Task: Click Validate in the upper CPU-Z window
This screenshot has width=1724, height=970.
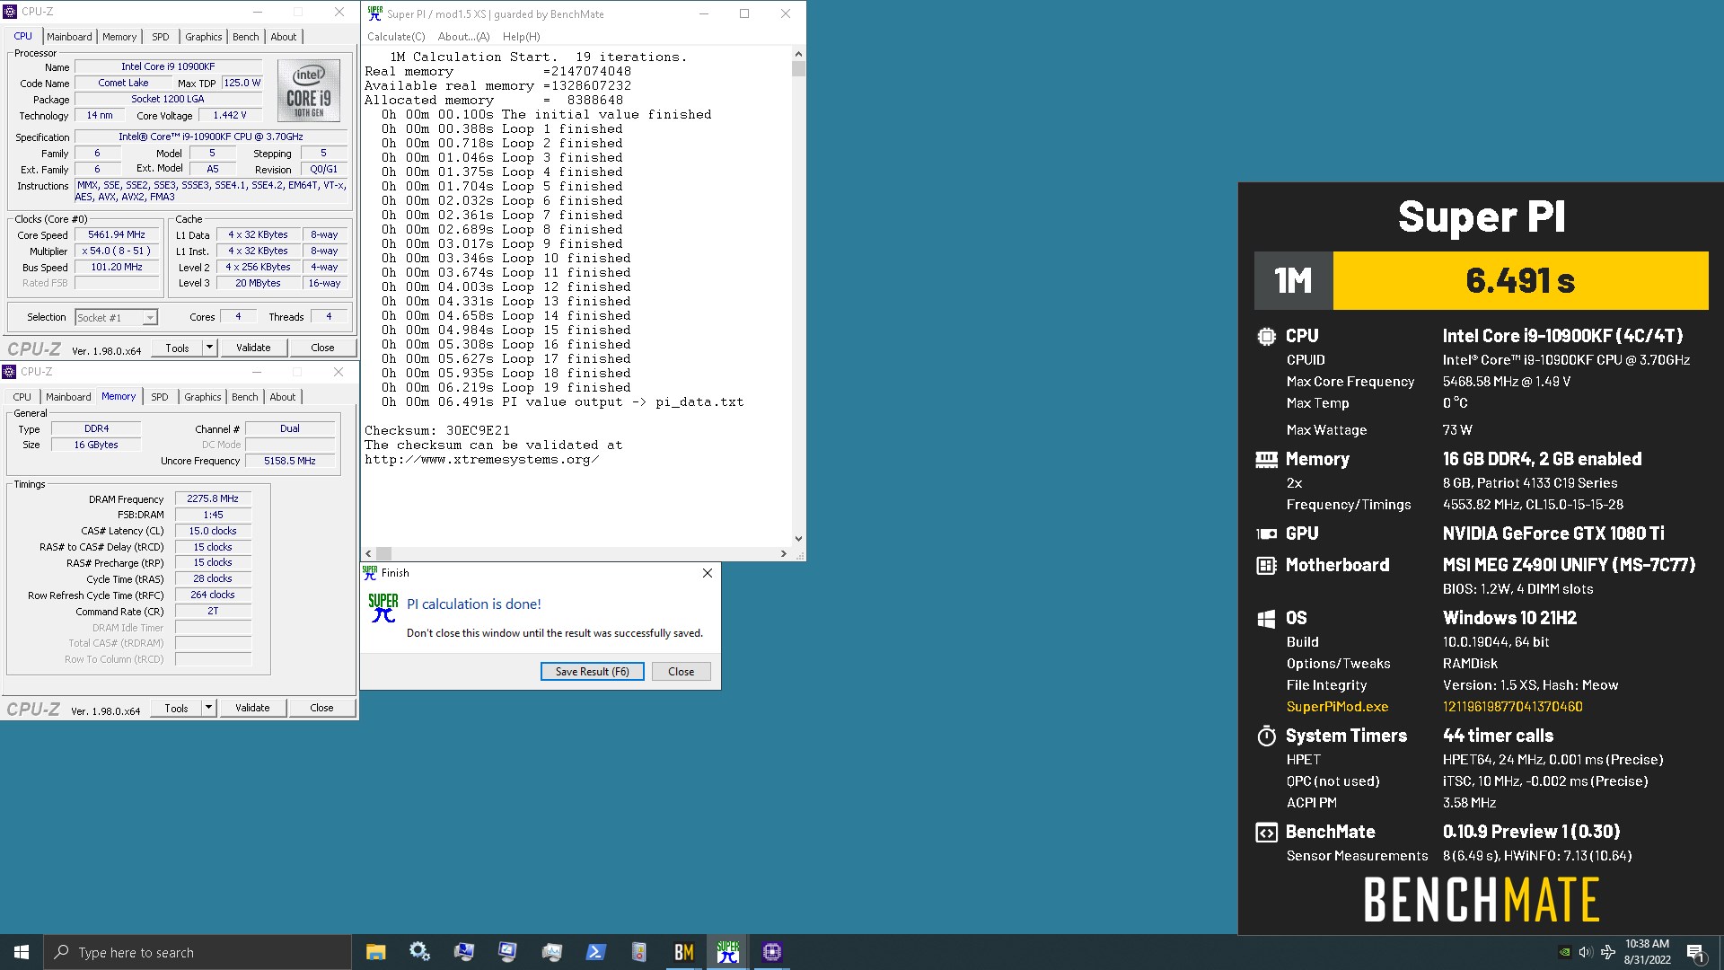Action: click(x=253, y=348)
